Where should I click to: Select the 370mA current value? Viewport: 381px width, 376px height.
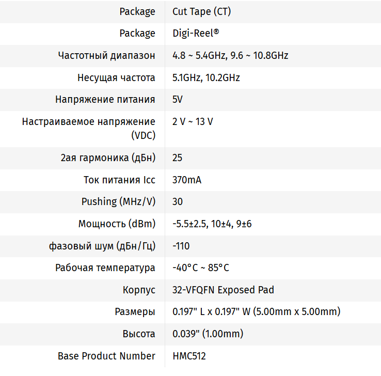pos(187,180)
